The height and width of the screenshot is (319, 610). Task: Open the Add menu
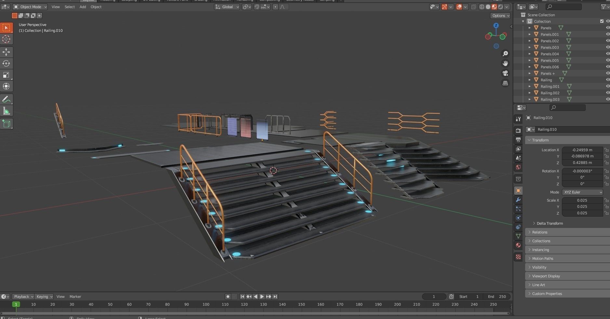tap(83, 7)
